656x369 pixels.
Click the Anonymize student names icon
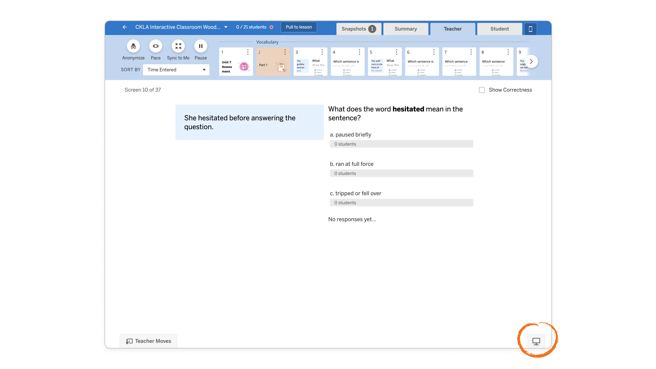[133, 46]
